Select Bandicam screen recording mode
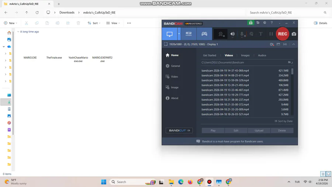This screenshot has width=332, height=187. point(170,34)
